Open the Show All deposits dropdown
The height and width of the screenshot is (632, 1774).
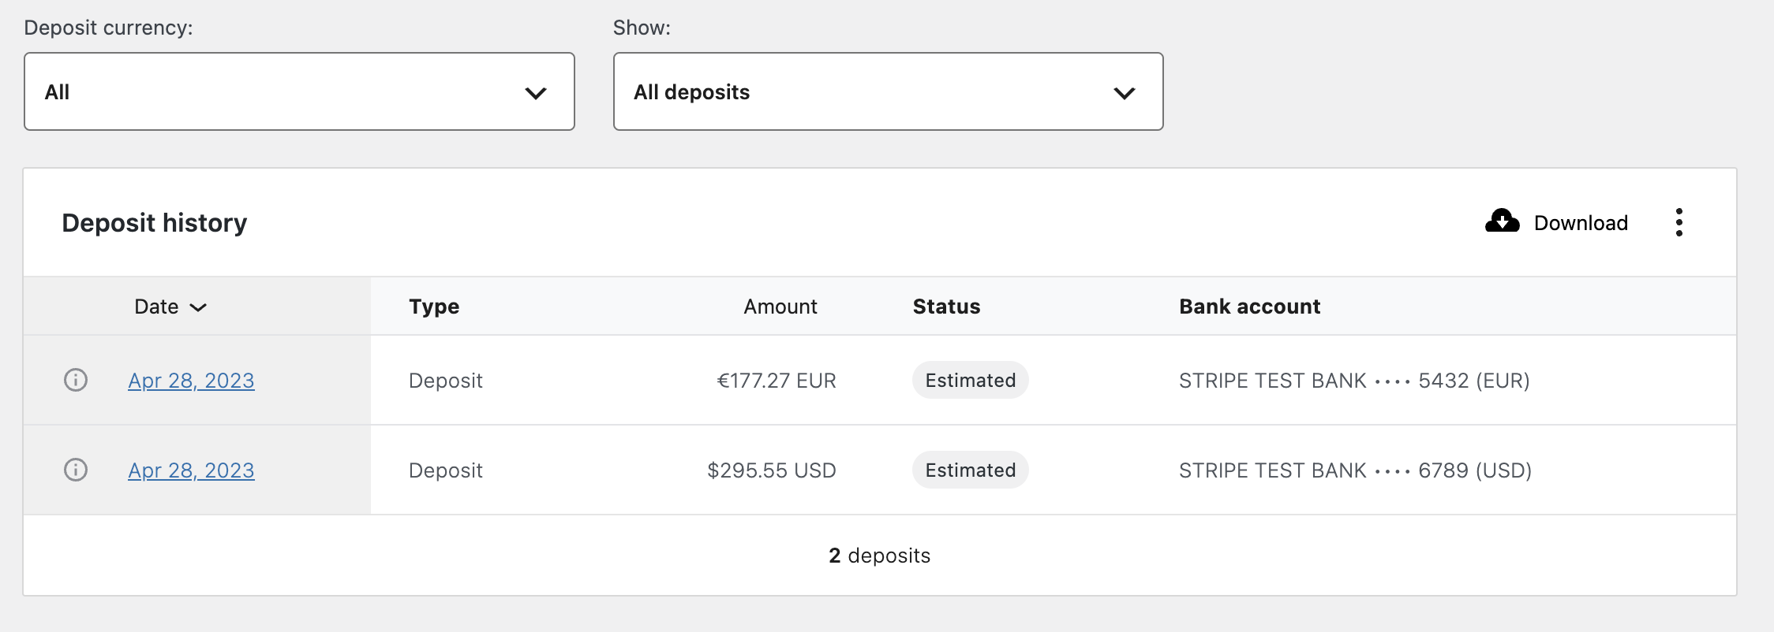[888, 91]
